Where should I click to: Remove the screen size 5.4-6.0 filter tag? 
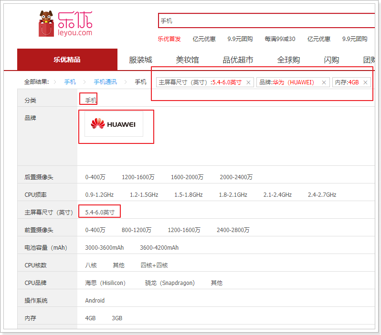click(x=248, y=82)
